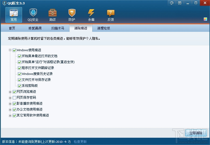
Task: Open the 常用 section icon
Action: point(14,15)
